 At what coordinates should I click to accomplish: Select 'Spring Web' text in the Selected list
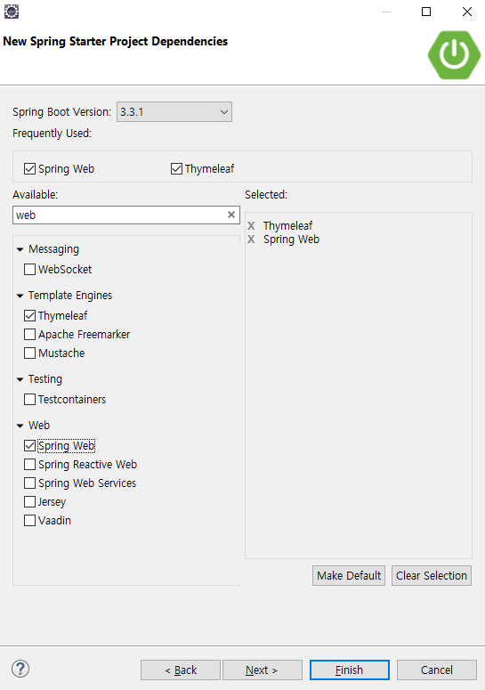(x=291, y=239)
